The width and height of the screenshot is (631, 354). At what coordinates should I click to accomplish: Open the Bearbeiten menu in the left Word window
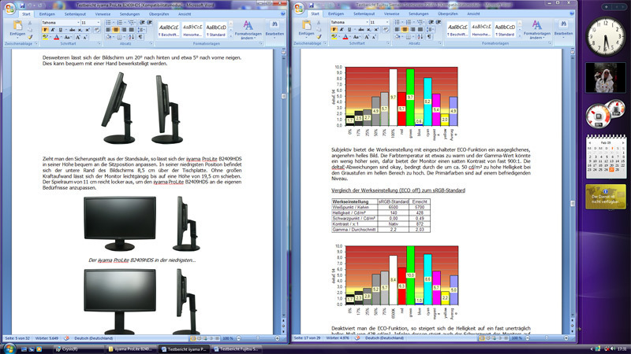274,29
